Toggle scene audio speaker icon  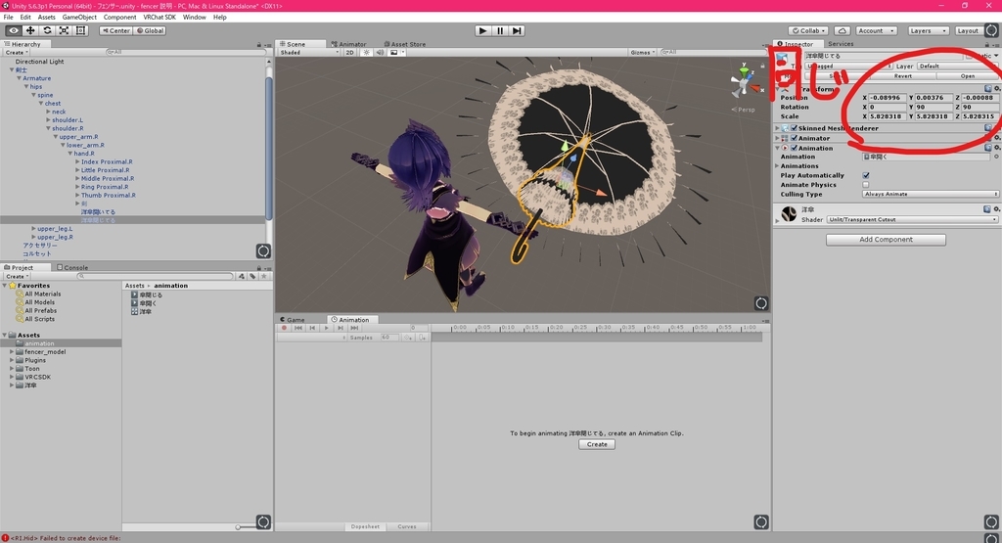[x=380, y=53]
